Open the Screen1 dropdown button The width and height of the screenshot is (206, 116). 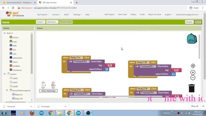pyautogui.click(x=41, y=22)
